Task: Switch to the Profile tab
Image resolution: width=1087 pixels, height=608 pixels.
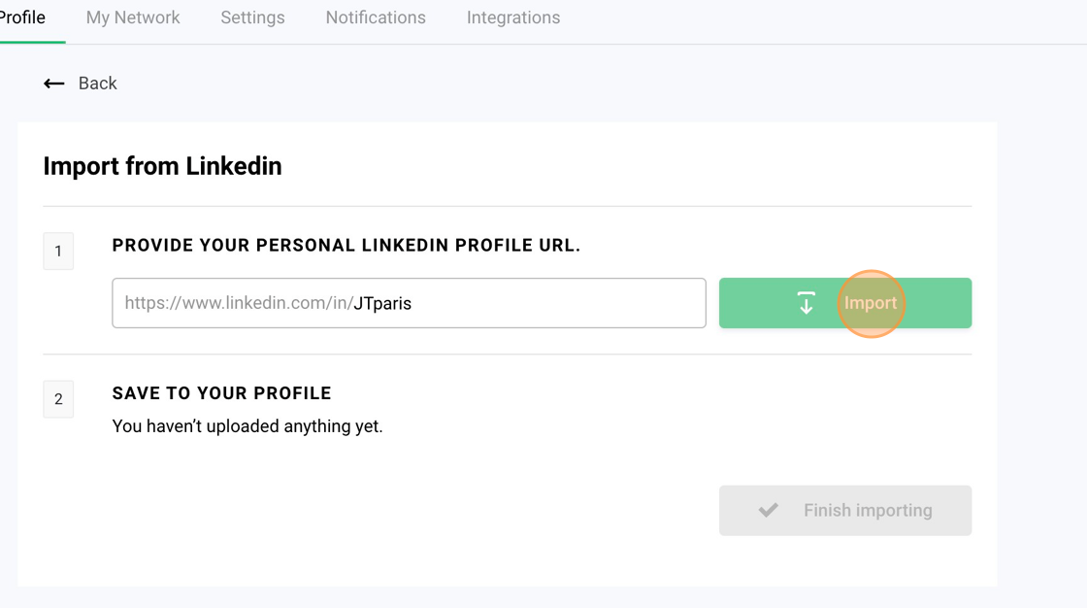Action: click(x=22, y=17)
